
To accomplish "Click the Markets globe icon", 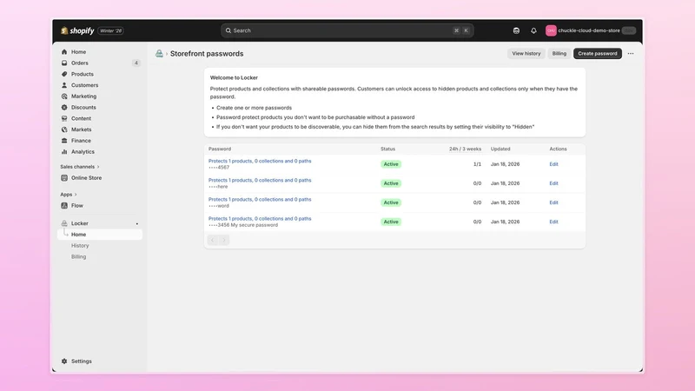I will tap(64, 129).
